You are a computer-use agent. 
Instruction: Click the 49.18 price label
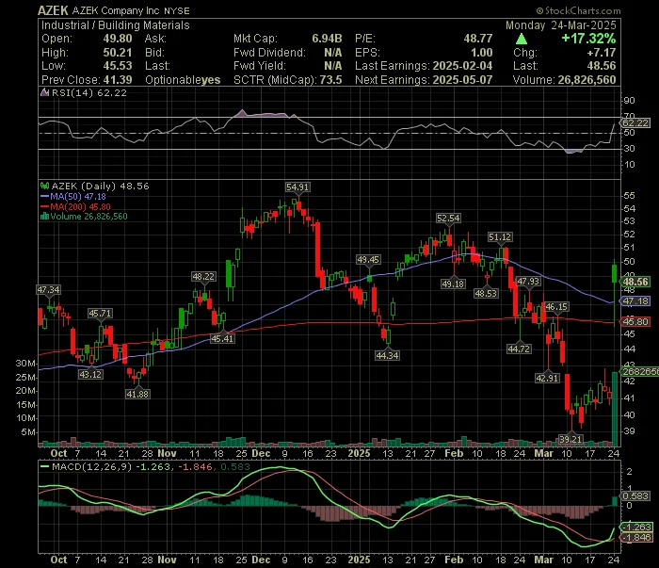[x=453, y=284]
